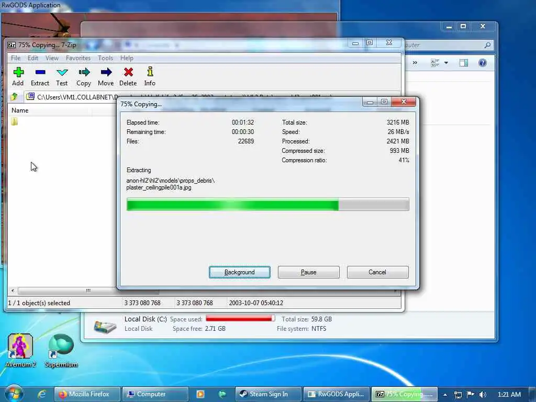Click the 75% Copying taskbar button
Viewport: 536px width, 402px height.
click(405, 394)
